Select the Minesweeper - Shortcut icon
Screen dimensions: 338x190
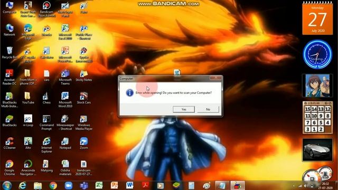tap(65, 122)
